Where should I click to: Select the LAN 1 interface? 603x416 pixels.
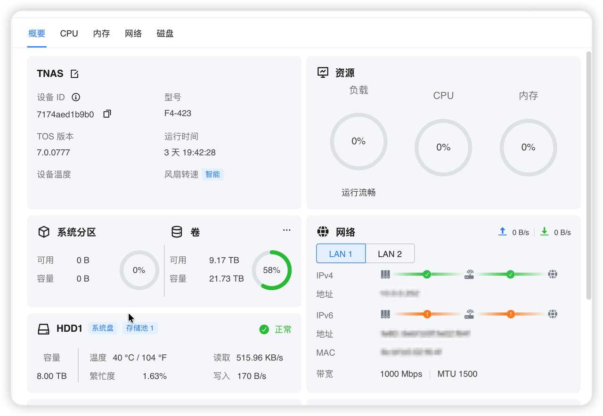coord(341,253)
